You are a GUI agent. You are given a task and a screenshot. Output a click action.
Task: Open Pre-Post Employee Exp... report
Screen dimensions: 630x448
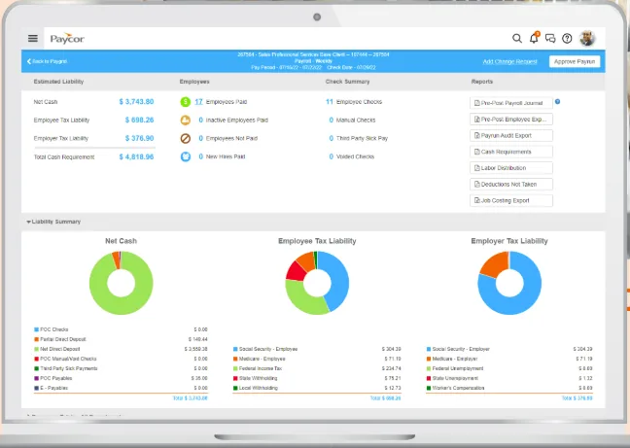coord(511,120)
